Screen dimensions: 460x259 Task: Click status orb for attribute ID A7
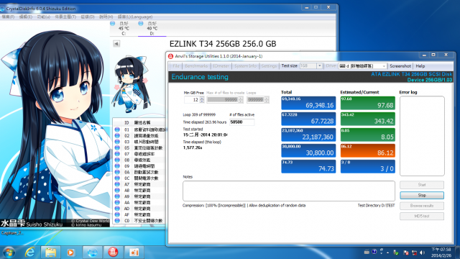coord(117,184)
